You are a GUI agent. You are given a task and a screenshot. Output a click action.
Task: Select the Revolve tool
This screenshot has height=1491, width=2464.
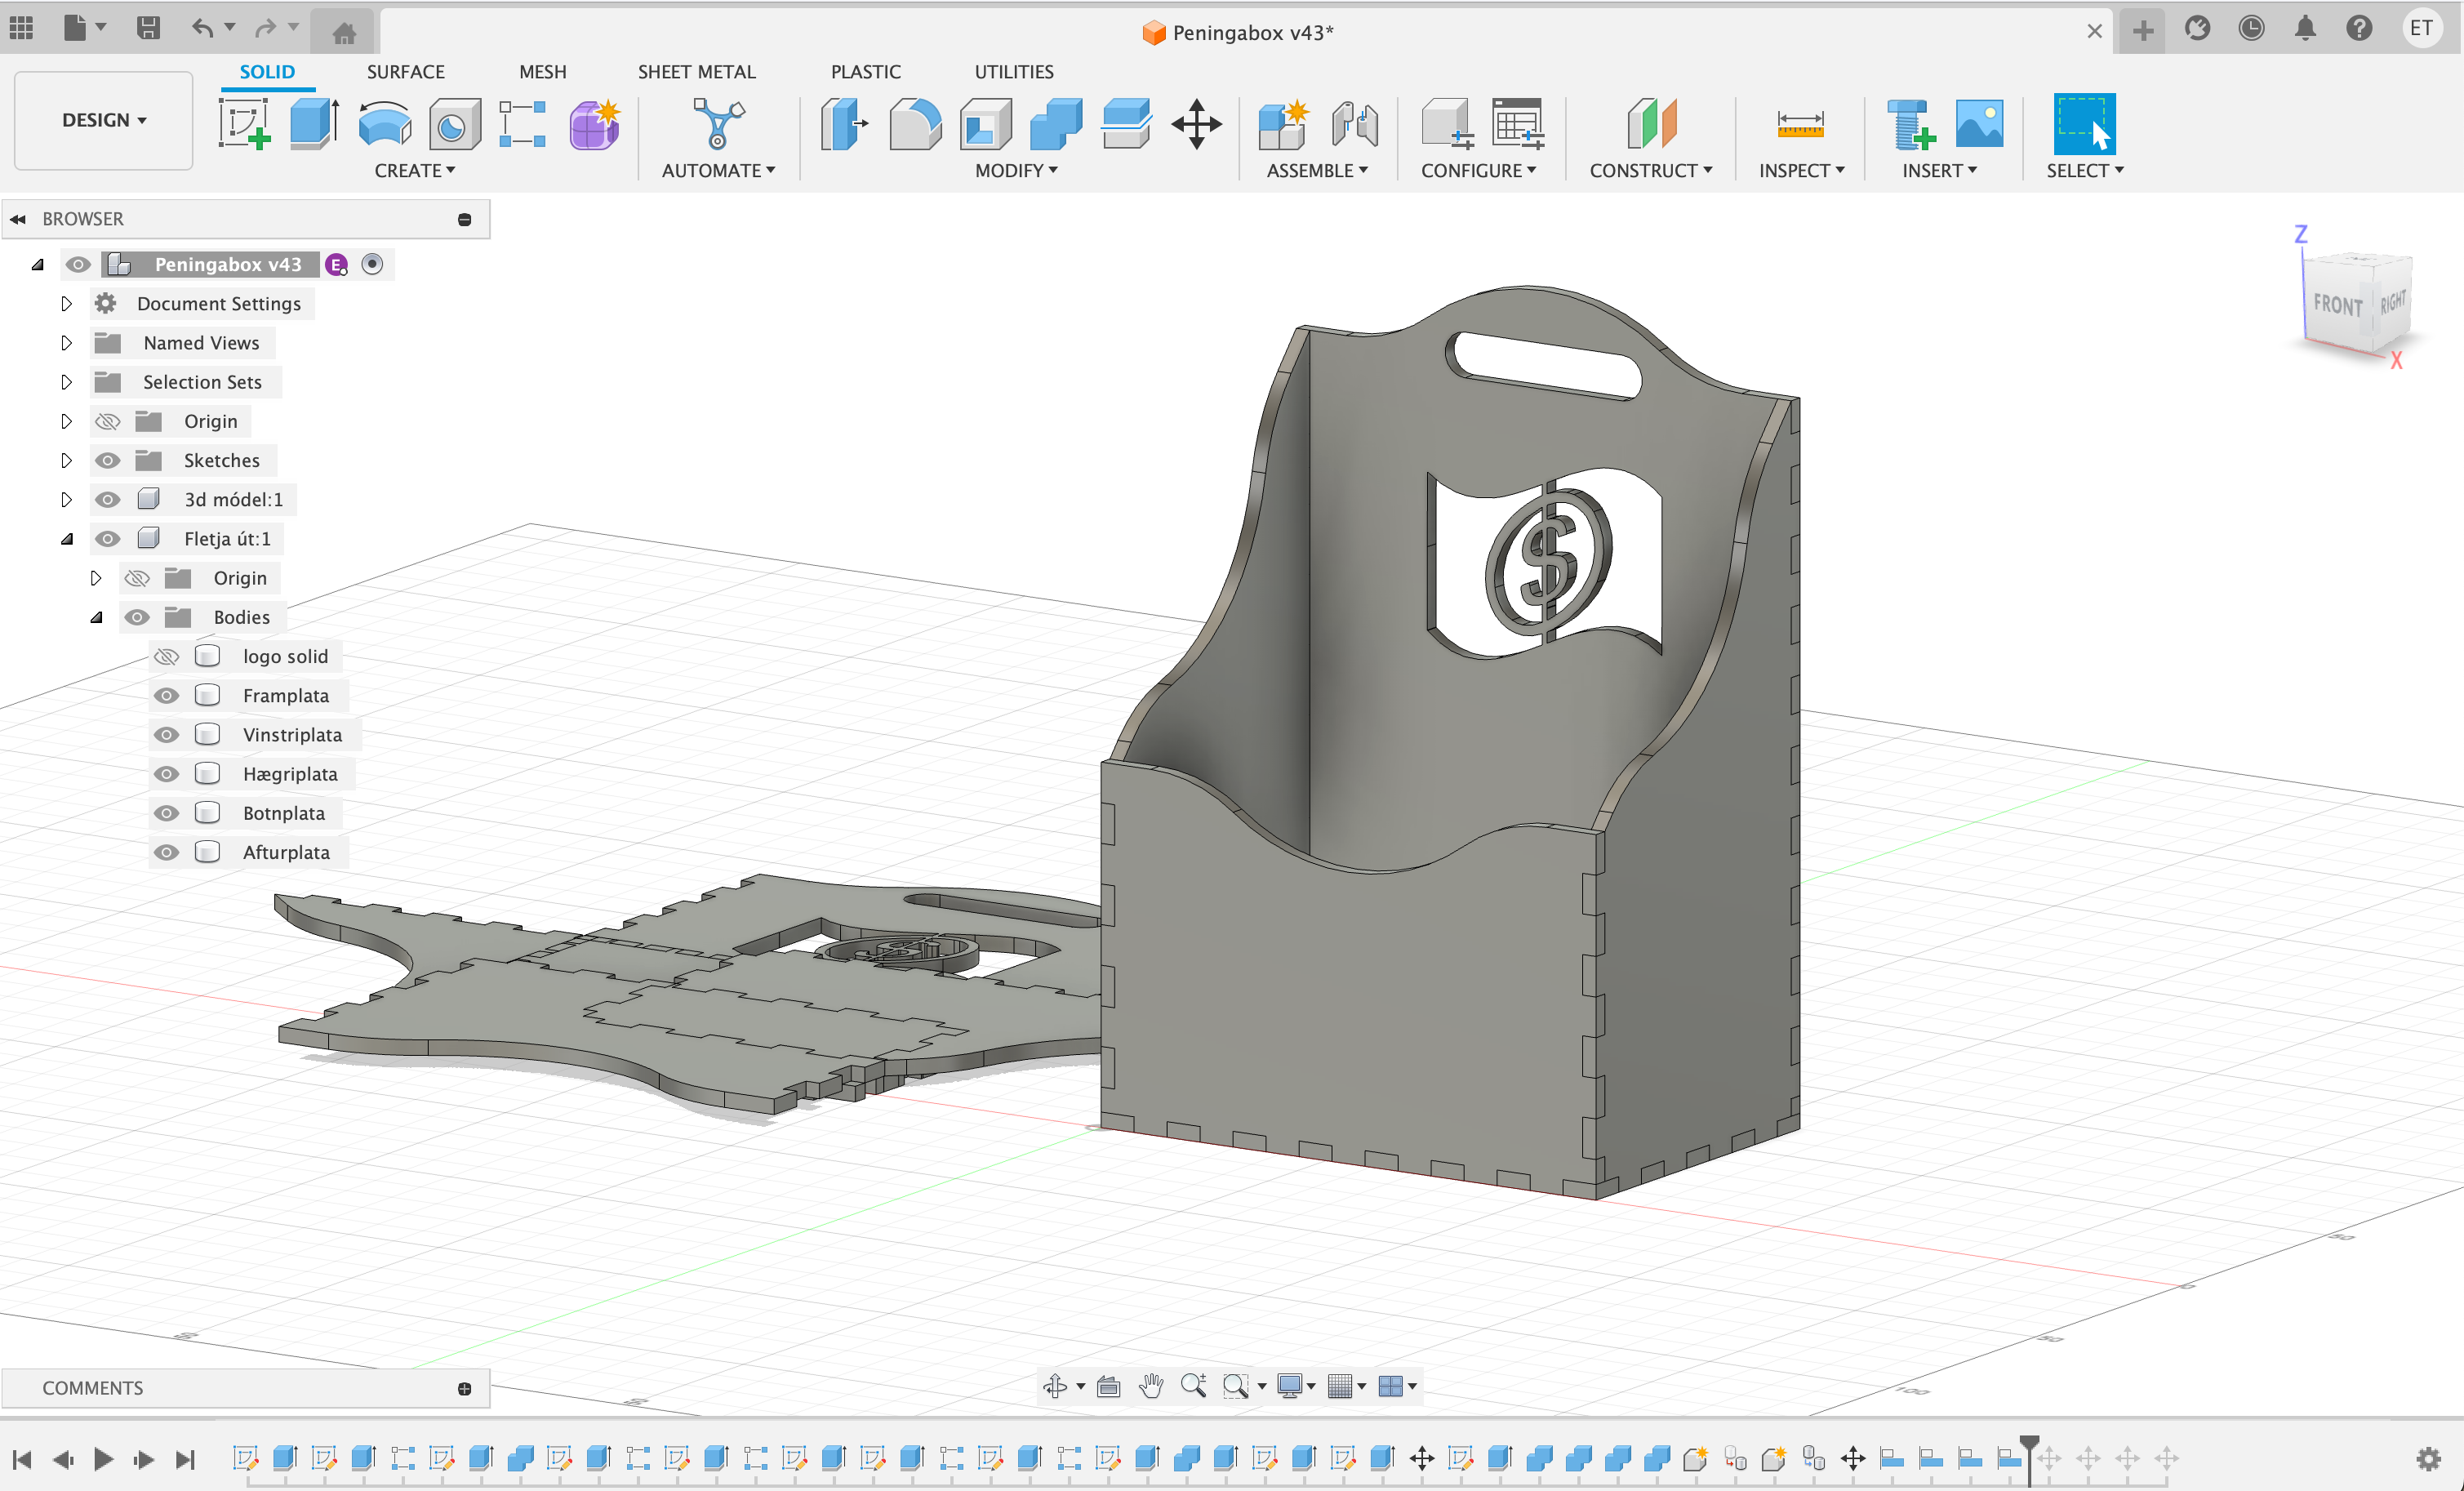(x=384, y=124)
